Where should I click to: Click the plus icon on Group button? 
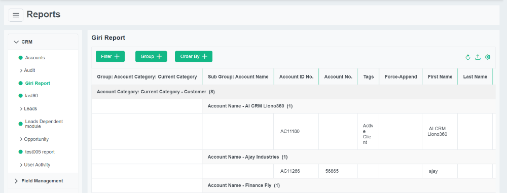tap(159, 56)
